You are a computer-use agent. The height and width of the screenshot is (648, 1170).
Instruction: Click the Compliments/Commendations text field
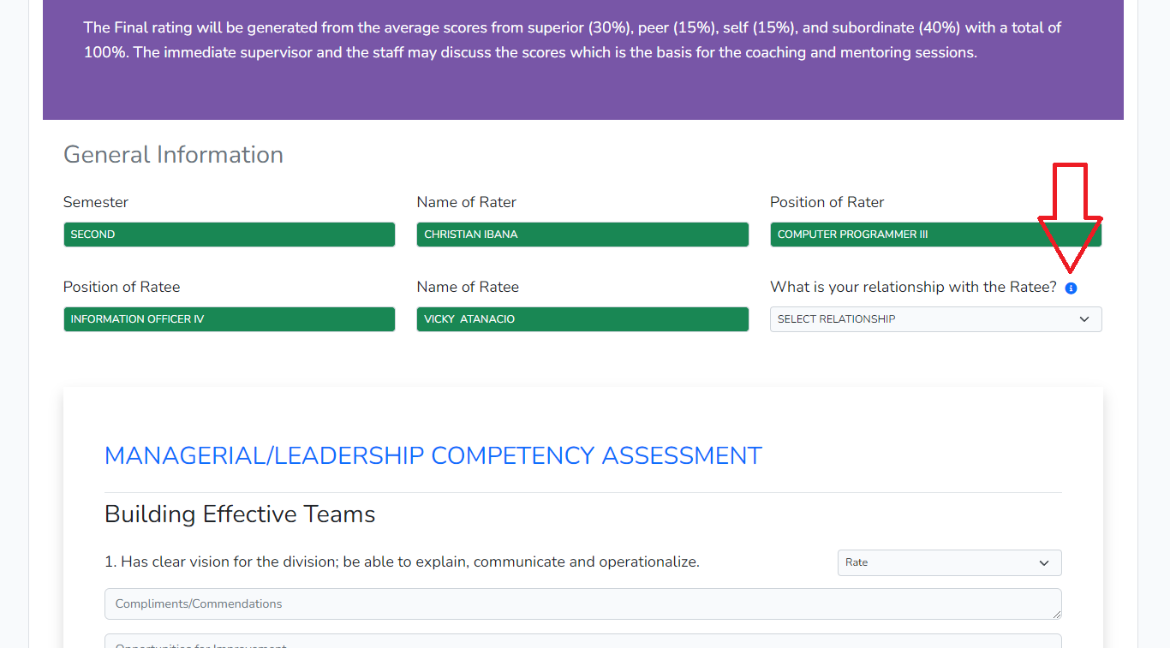(x=582, y=603)
